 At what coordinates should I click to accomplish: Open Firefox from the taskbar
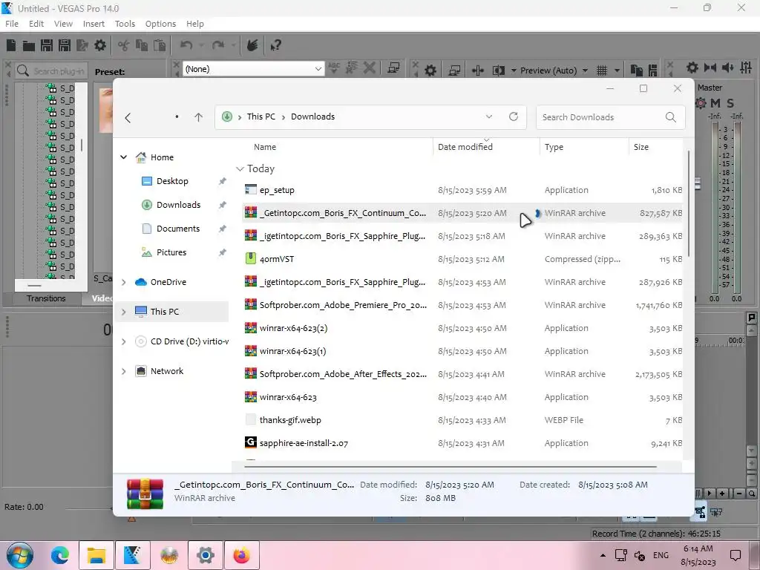click(x=241, y=555)
